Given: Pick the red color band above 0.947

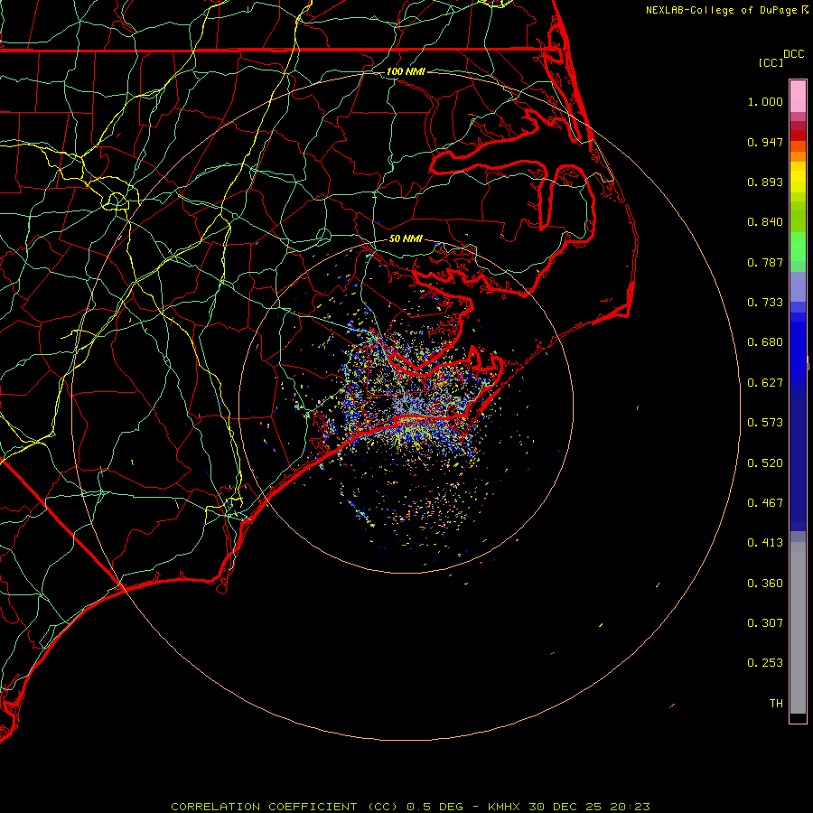Looking at the screenshot, I should click(798, 135).
